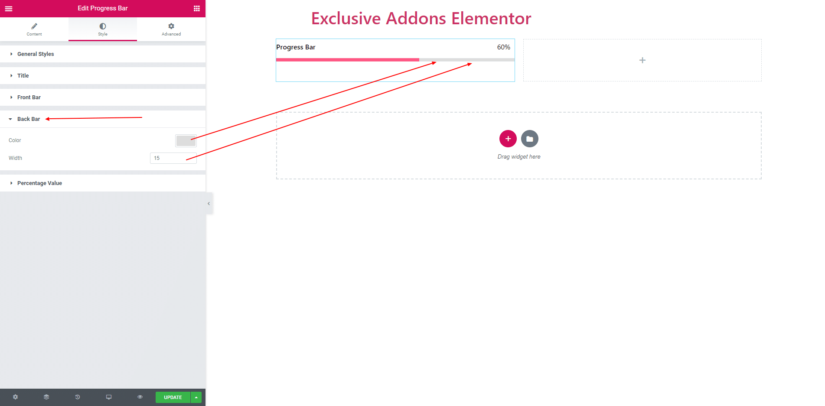
Task: Click the Back Bar Width input field
Action: tap(173, 158)
